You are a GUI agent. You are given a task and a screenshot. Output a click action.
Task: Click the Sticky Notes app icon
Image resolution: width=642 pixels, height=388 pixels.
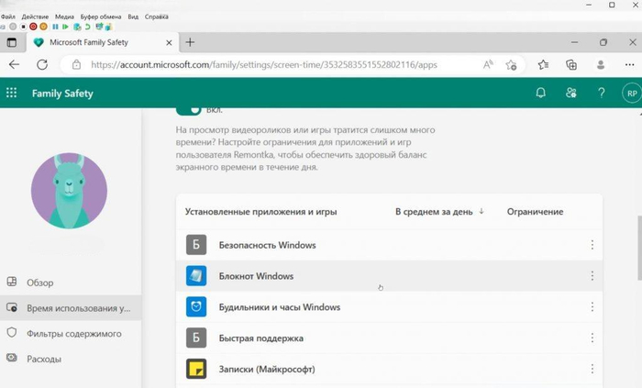195,369
